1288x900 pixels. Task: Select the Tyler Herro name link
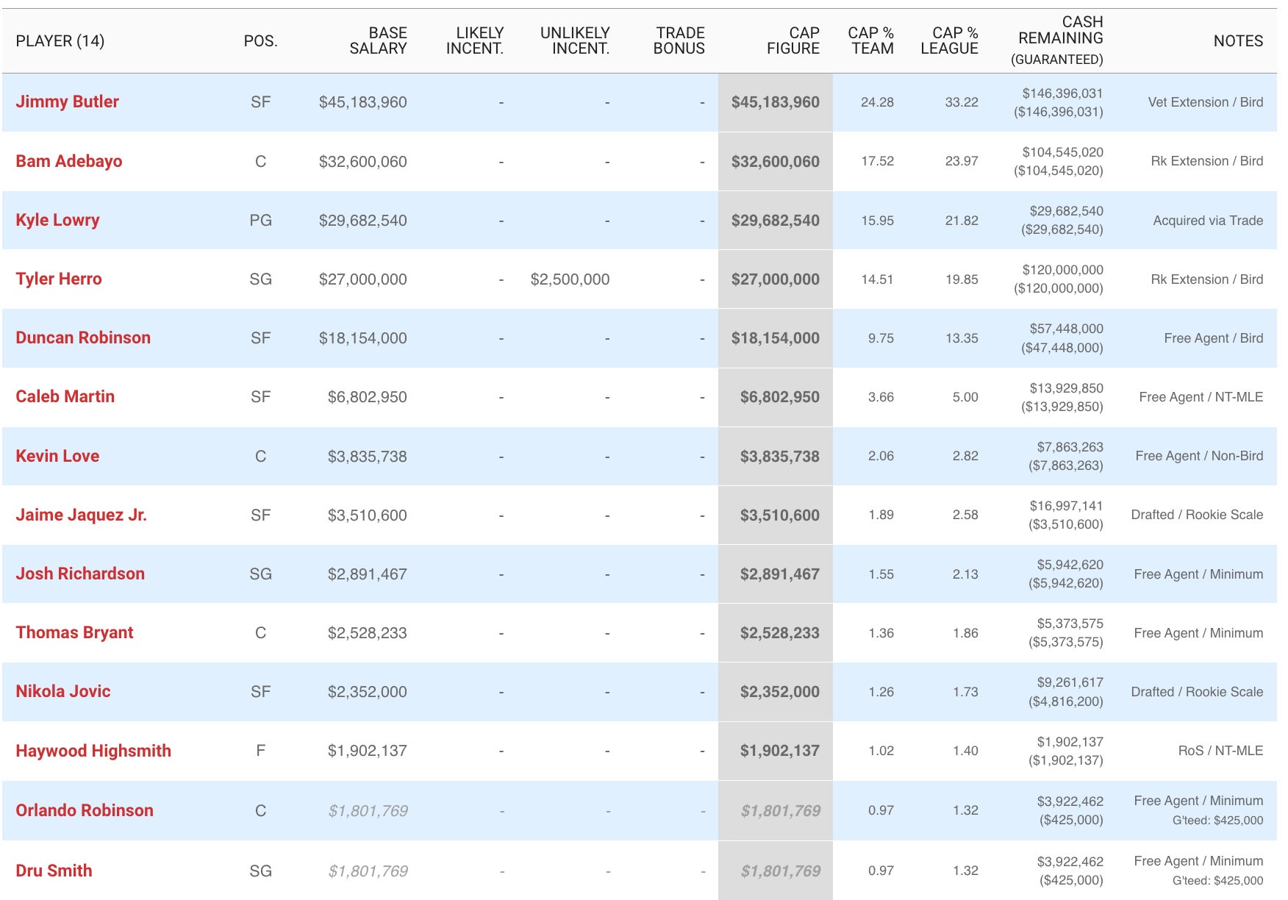tap(59, 279)
